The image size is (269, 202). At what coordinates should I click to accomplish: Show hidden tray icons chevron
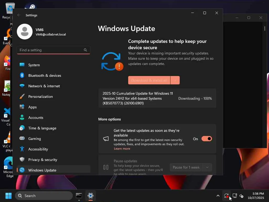(218, 196)
